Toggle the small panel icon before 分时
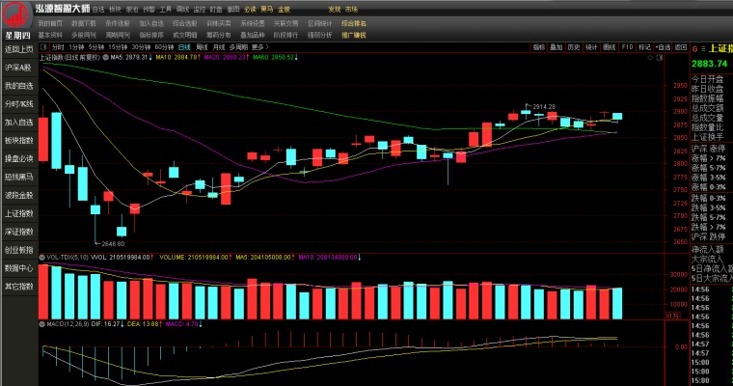The height and width of the screenshot is (386, 733). pos(44,47)
